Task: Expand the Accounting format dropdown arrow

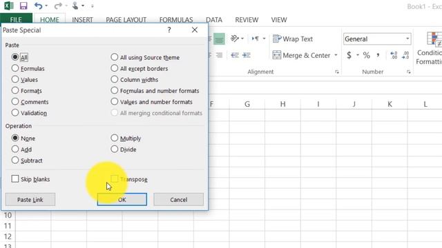Action: [358, 55]
